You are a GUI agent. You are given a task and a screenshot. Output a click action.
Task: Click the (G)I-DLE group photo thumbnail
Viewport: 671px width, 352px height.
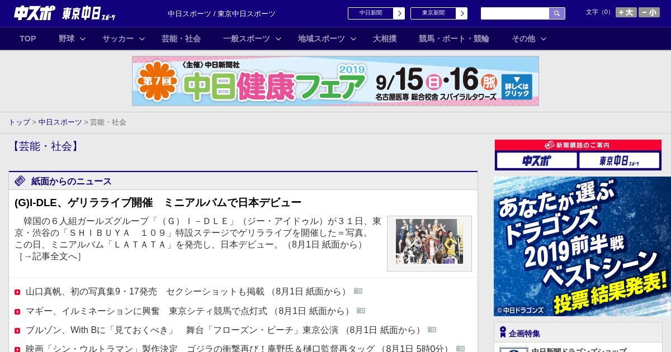pos(429,241)
